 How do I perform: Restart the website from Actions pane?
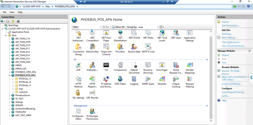coord(225,55)
